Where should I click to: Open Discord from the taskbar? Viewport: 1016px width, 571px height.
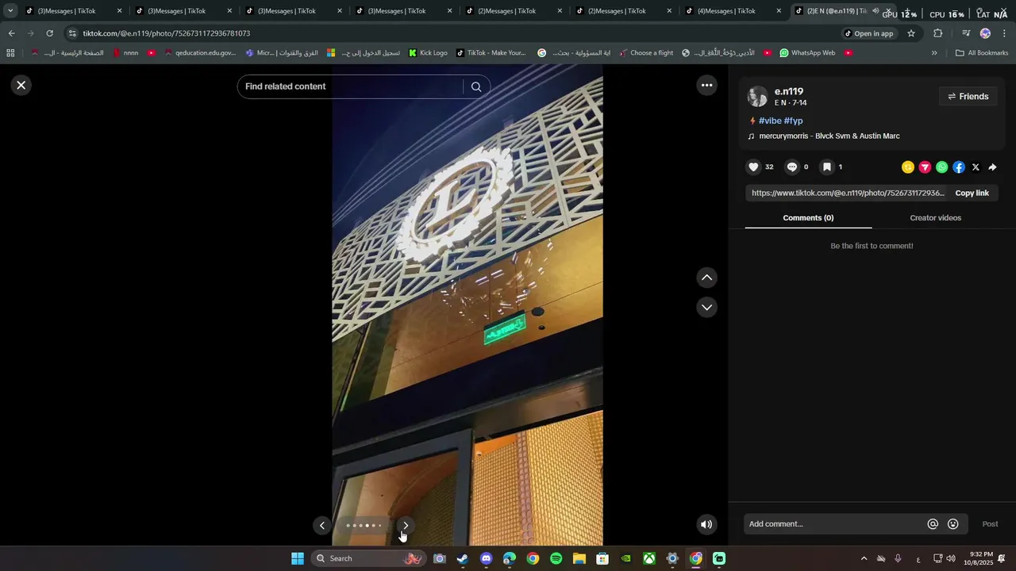[486, 558]
